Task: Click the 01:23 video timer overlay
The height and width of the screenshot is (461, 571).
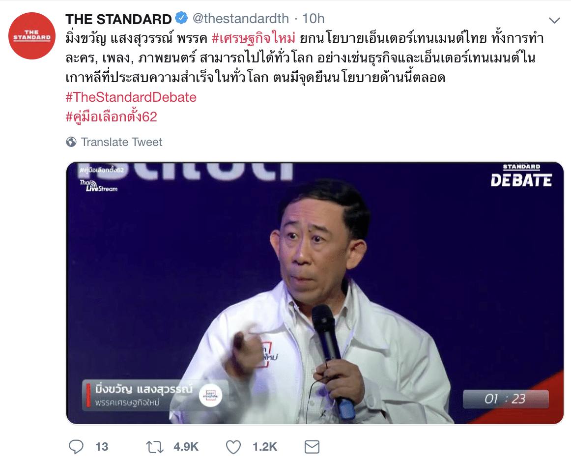Action: 506,399
